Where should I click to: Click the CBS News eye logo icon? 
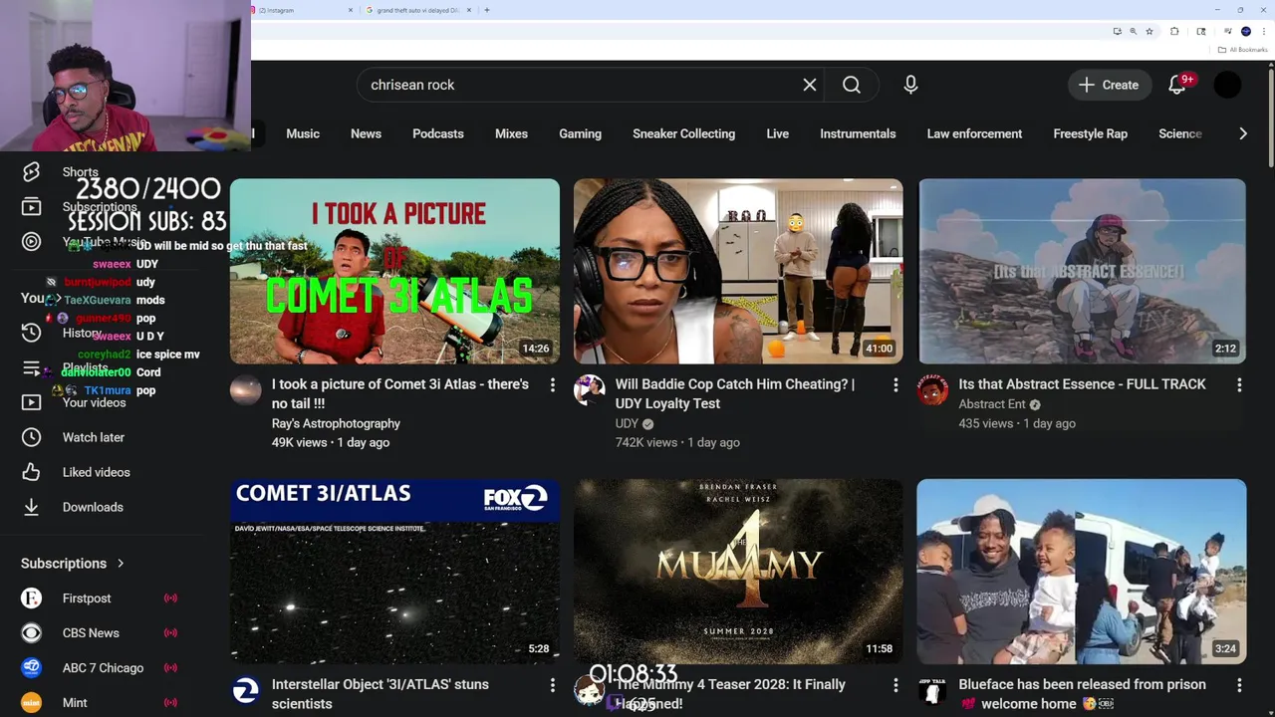pos(32,633)
